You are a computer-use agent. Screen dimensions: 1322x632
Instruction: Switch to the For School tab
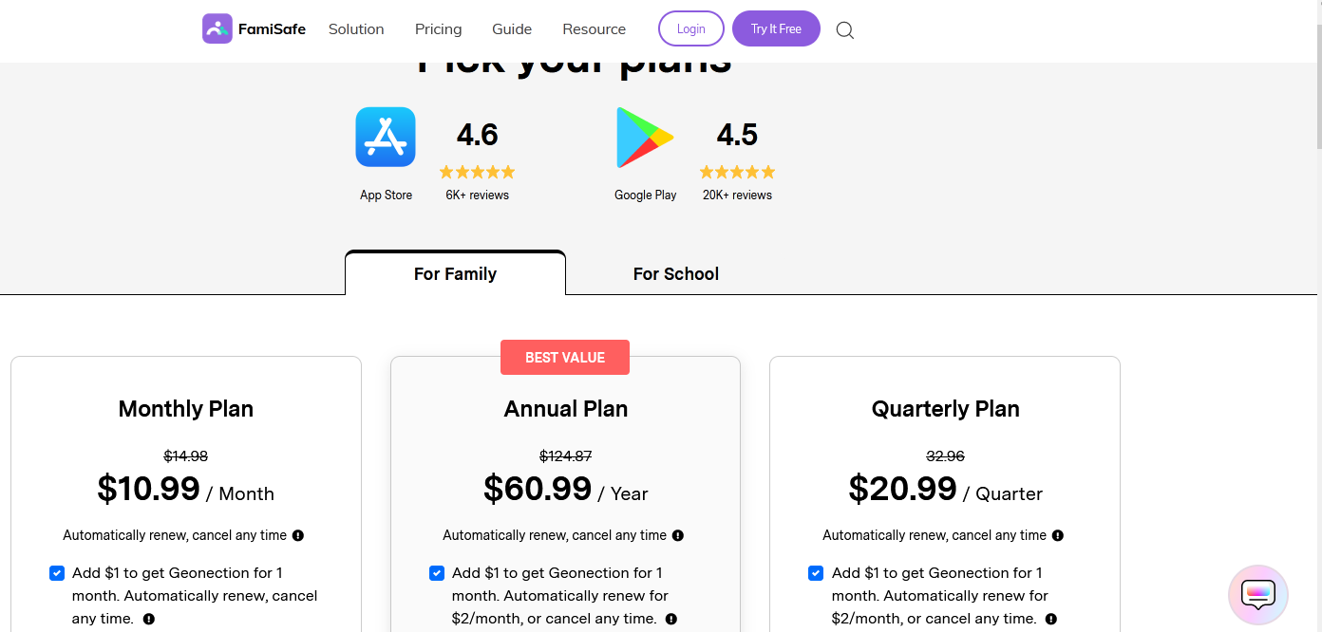coord(676,273)
